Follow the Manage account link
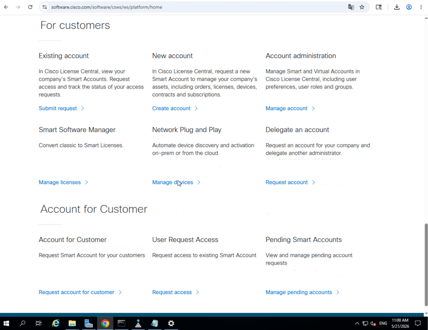Image resolution: width=428 pixels, height=330 pixels. pos(287,108)
